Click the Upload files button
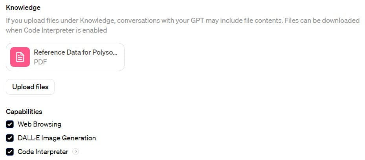Screen dimensions: 365x160 (x=30, y=87)
